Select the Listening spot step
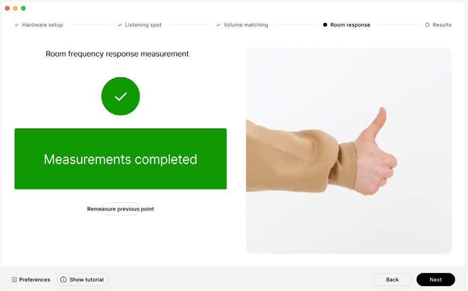The height and width of the screenshot is (291, 468). (x=139, y=25)
